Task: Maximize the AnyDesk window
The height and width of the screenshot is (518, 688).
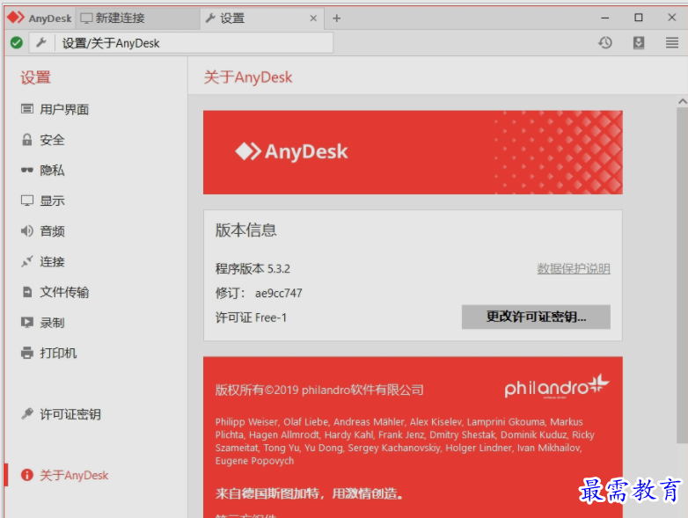Action: [x=639, y=18]
